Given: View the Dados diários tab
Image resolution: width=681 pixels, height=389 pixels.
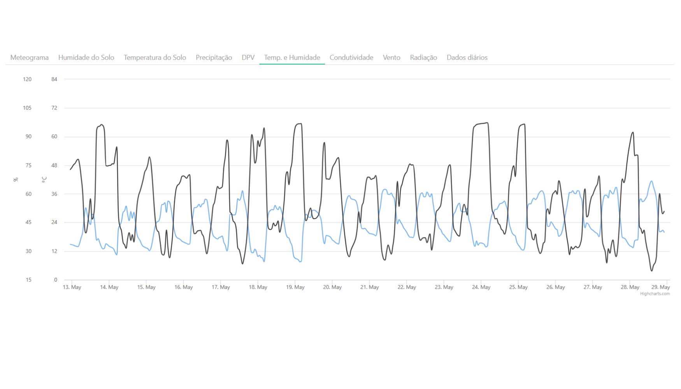Looking at the screenshot, I should coord(467,58).
